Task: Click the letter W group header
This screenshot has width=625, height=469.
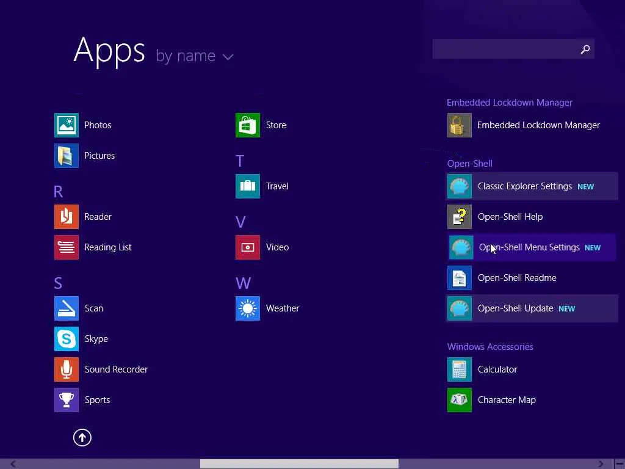Action: coord(243,283)
